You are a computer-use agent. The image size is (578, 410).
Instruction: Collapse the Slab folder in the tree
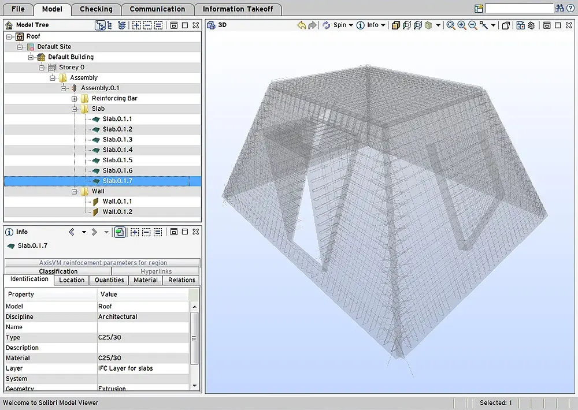(75, 109)
